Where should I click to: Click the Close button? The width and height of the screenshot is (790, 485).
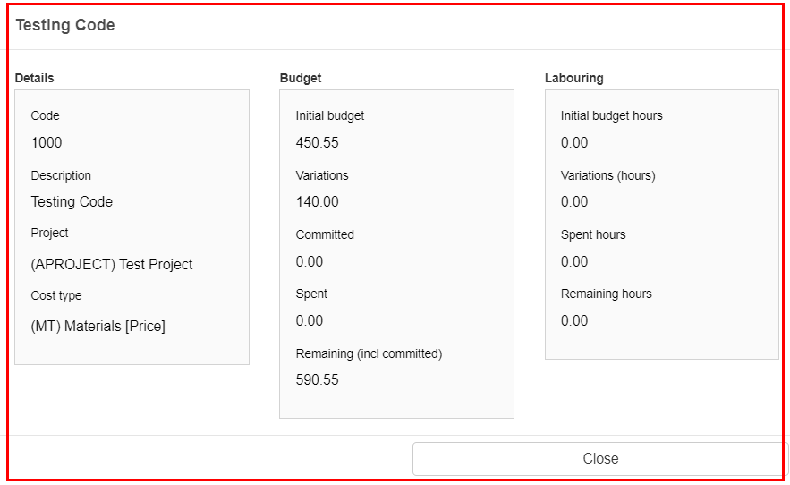coord(600,459)
